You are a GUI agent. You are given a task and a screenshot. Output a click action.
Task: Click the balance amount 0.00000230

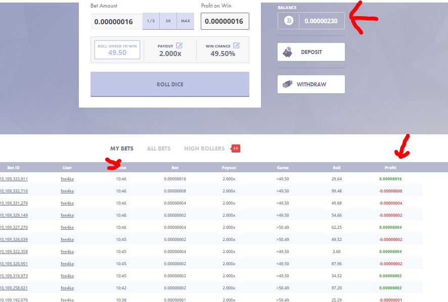(x=322, y=21)
